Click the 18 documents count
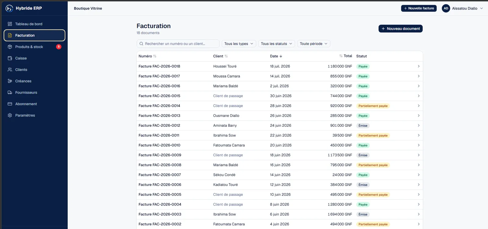This screenshot has height=229, width=488. coord(148,33)
